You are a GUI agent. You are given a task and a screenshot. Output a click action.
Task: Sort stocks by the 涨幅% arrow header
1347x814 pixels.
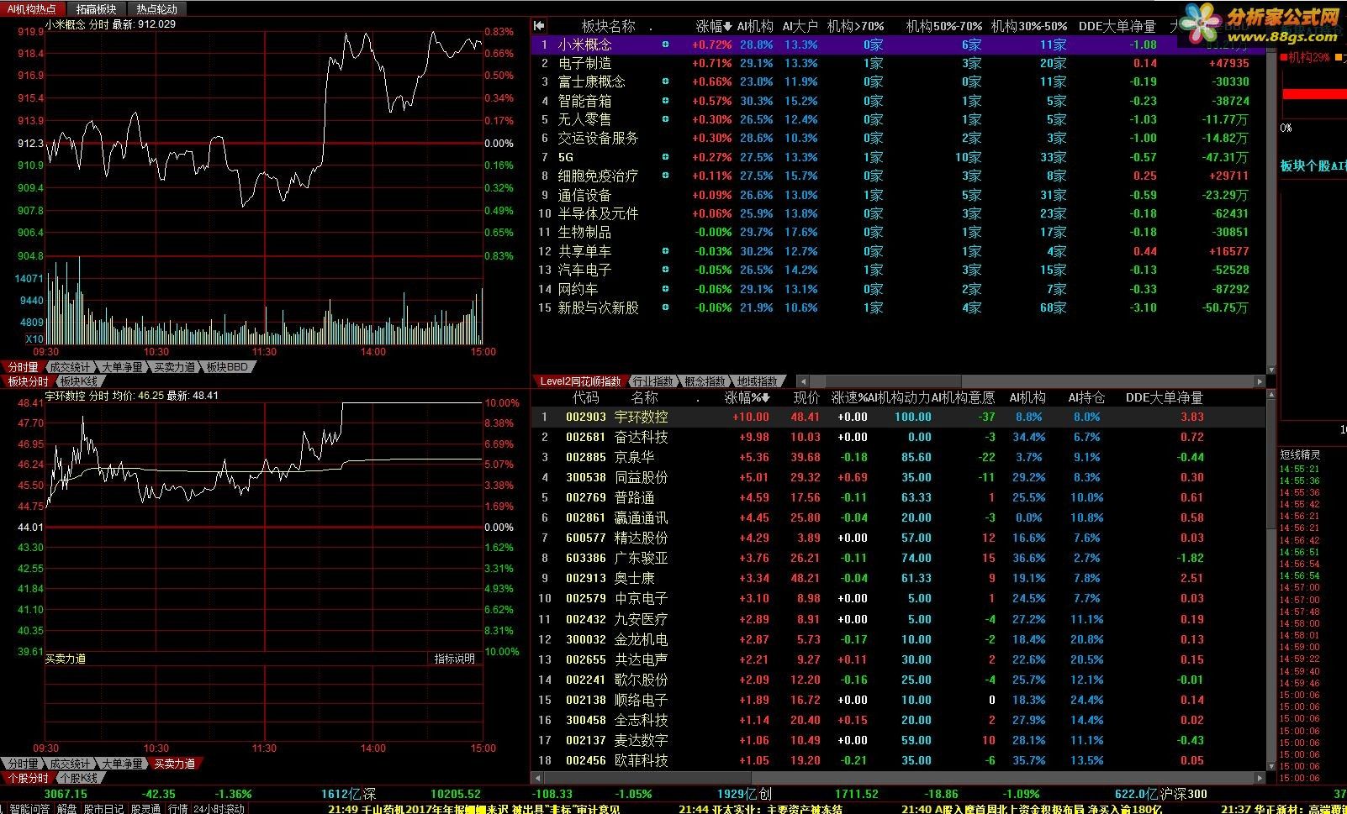(x=747, y=397)
